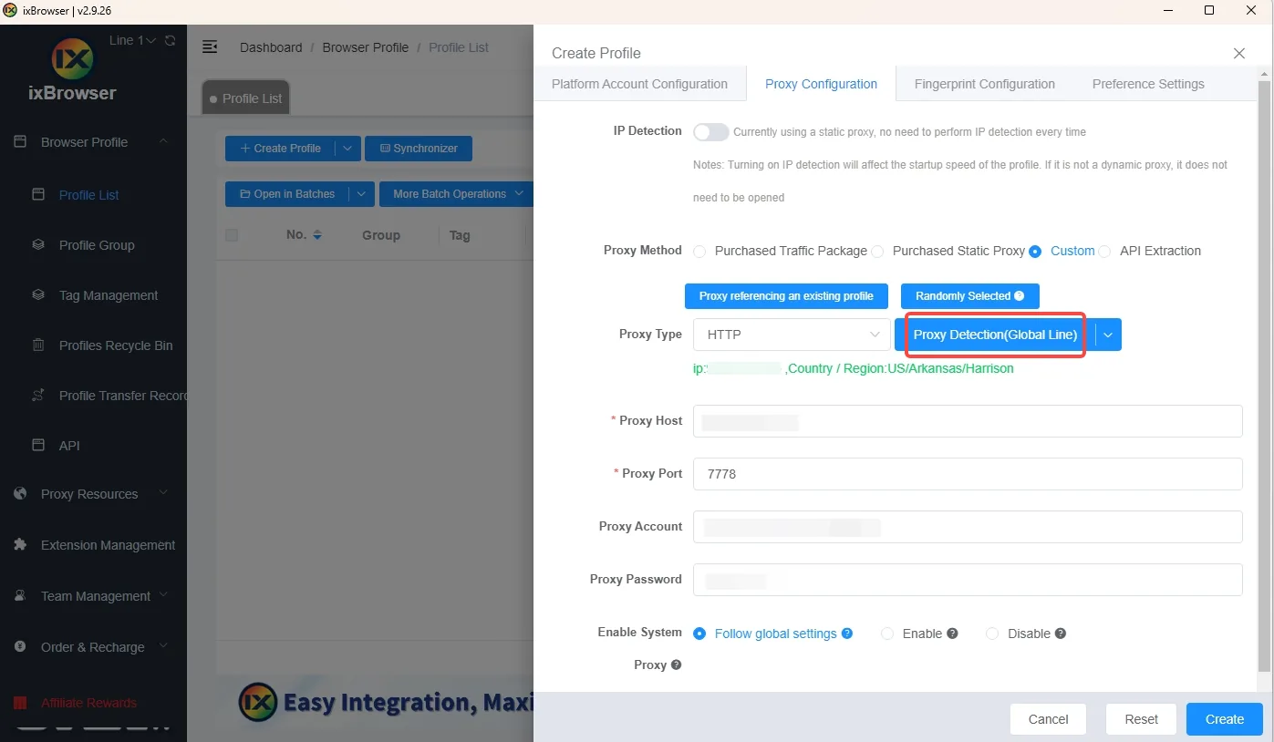Choose Enable for system proxy
Viewport: 1274px width, 742px height.
[x=886, y=634]
